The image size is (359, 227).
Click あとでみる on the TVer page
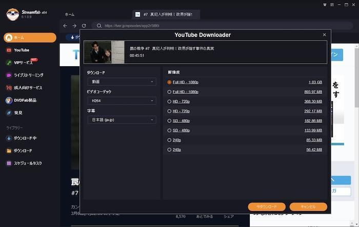tap(205, 216)
